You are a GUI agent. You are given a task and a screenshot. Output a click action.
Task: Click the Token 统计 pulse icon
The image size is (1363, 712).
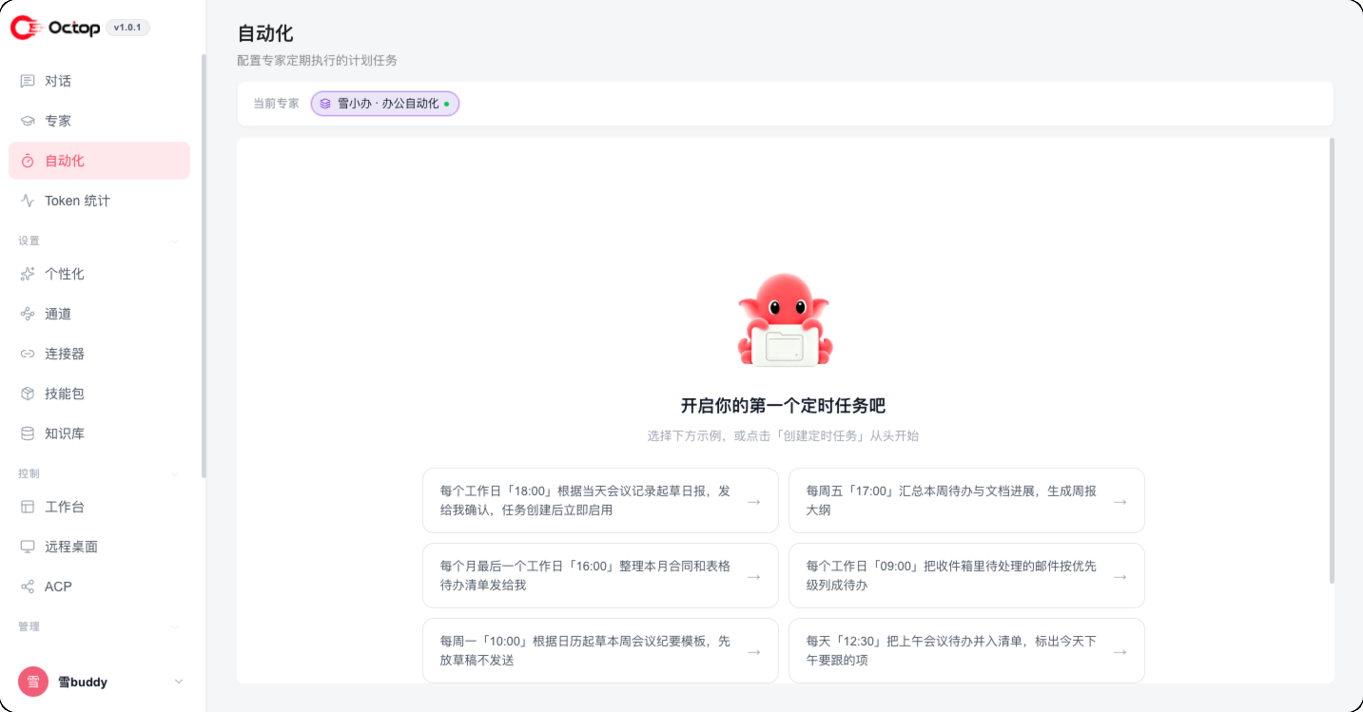click(x=28, y=201)
